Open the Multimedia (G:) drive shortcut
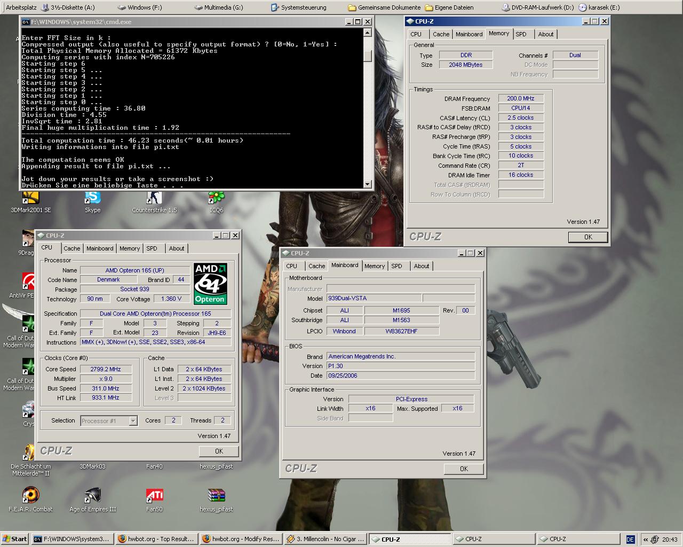The width and height of the screenshot is (683, 547). (x=219, y=7)
